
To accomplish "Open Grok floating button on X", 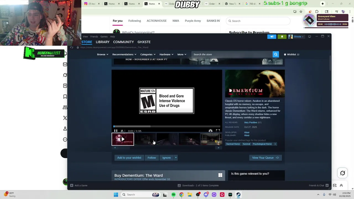I will [x=343, y=173].
